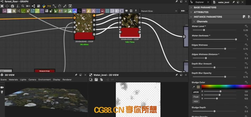Select the sRGB color mode
251x117 pixels.
(196, 92)
